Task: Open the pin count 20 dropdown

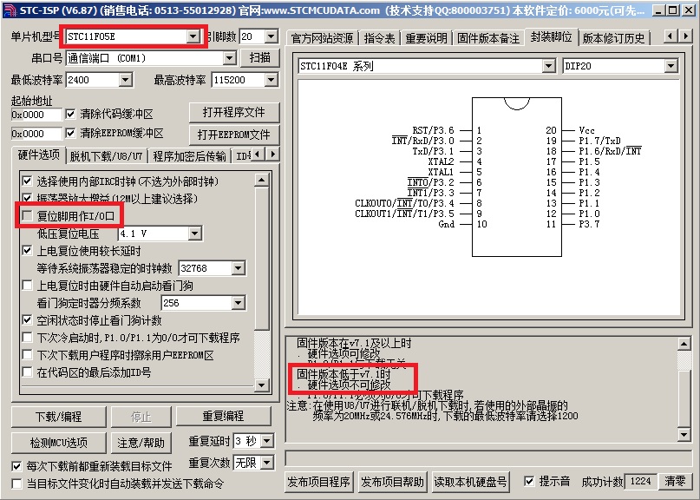Action: pyautogui.click(x=271, y=36)
